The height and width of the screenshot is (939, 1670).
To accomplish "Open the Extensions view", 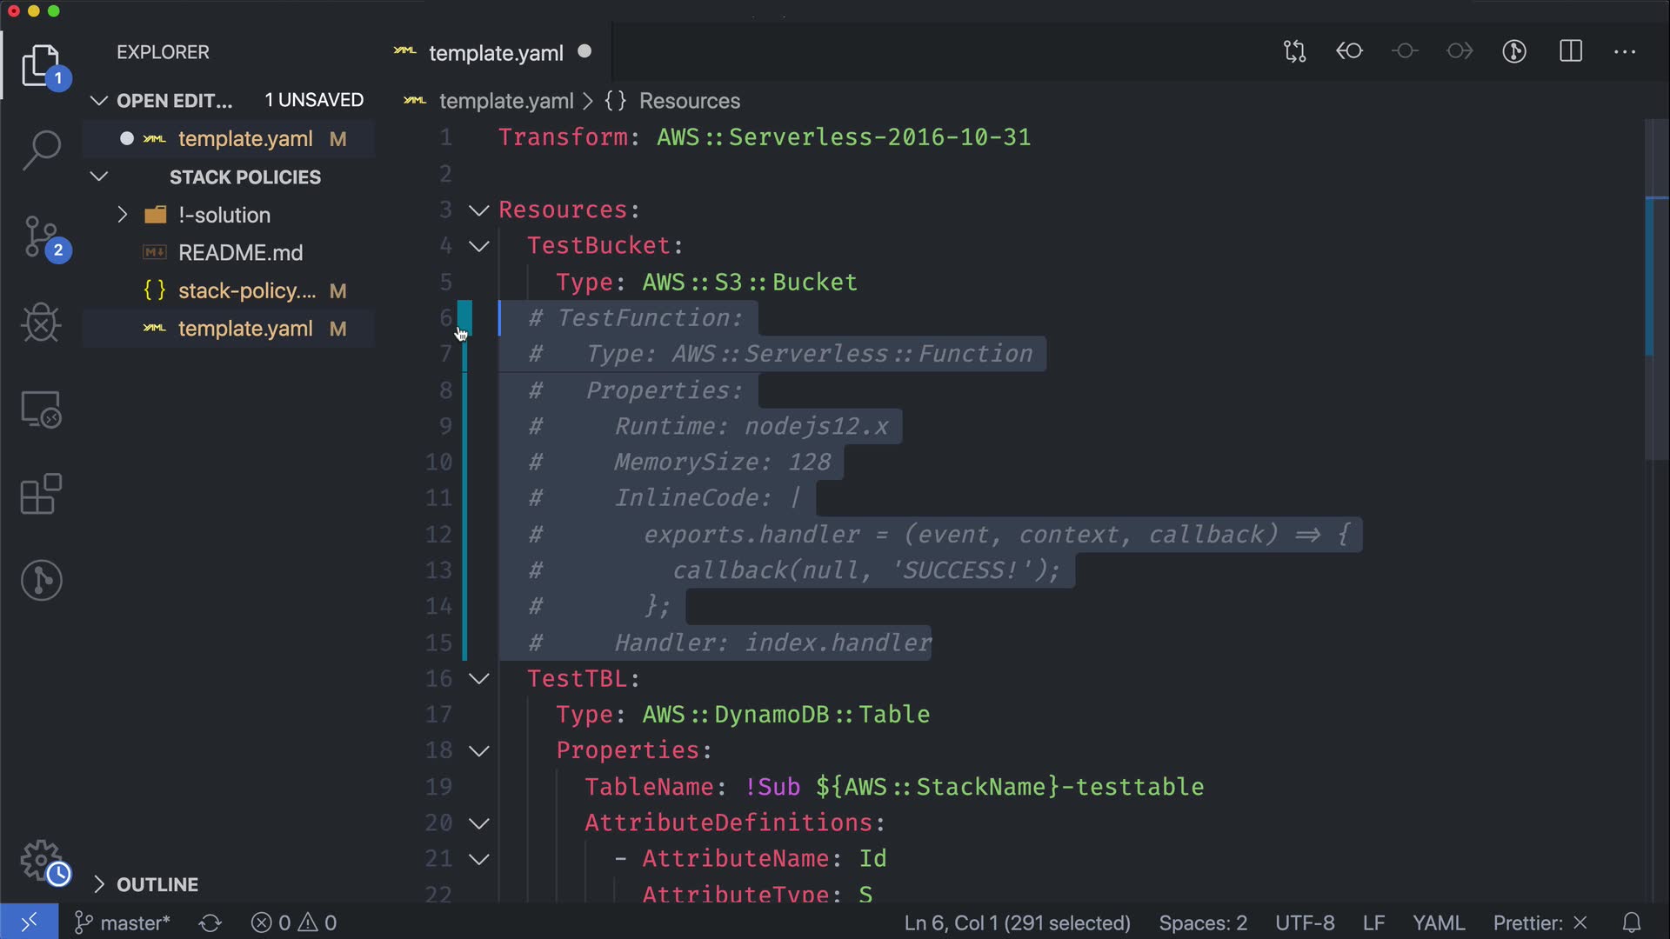I will (41, 494).
